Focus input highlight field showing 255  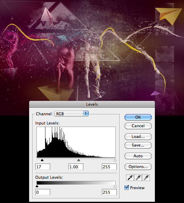pyautogui.click(x=109, y=167)
